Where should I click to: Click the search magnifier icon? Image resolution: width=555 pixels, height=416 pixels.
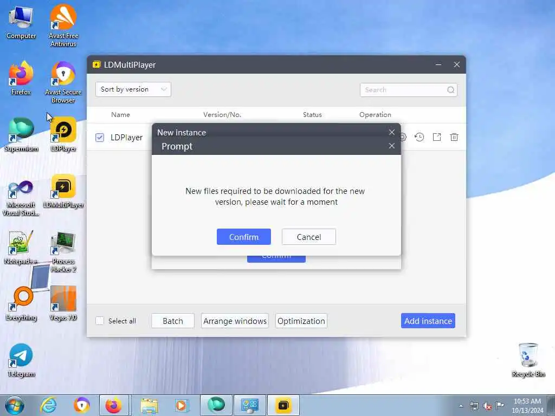[450, 90]
